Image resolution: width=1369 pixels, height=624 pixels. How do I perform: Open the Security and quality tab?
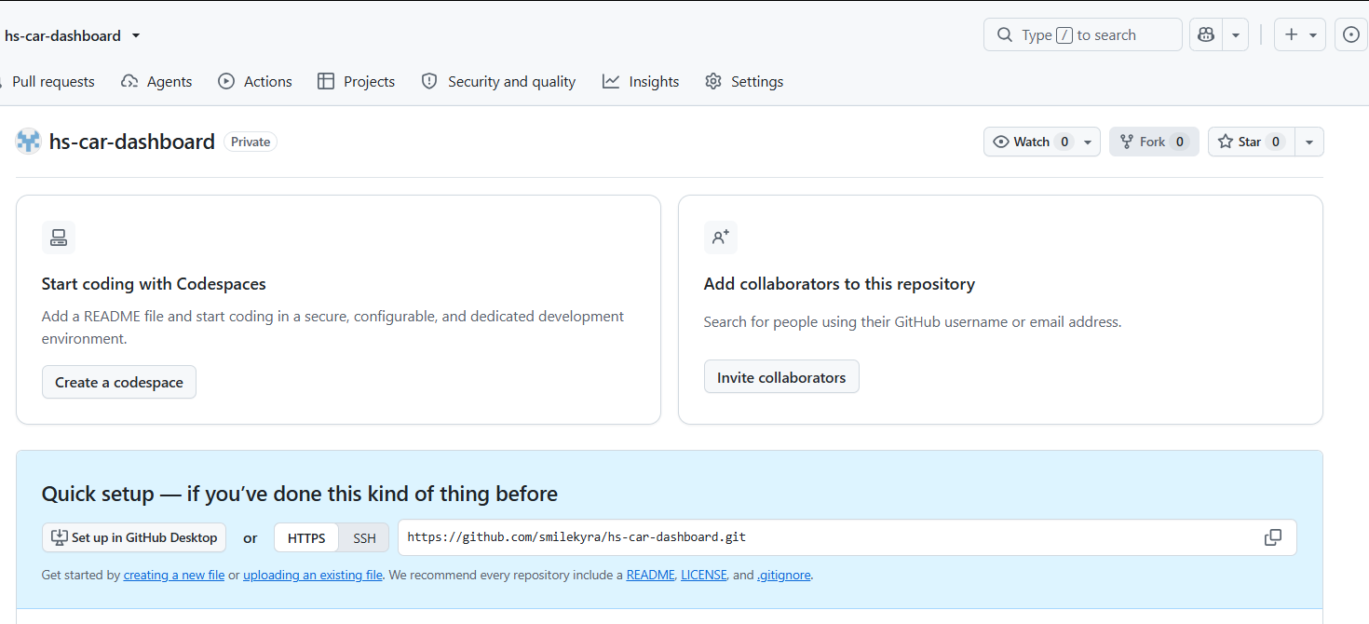(x=498, y=82)
